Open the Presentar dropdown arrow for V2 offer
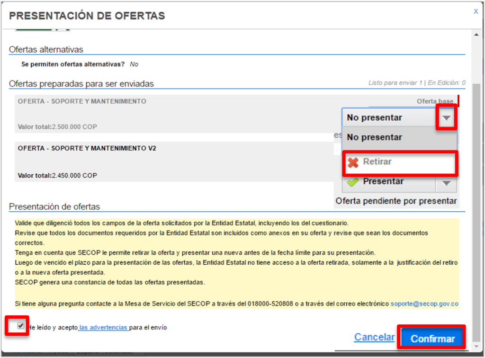The height and width of the screenshot is (358, 485). point(446,182)
